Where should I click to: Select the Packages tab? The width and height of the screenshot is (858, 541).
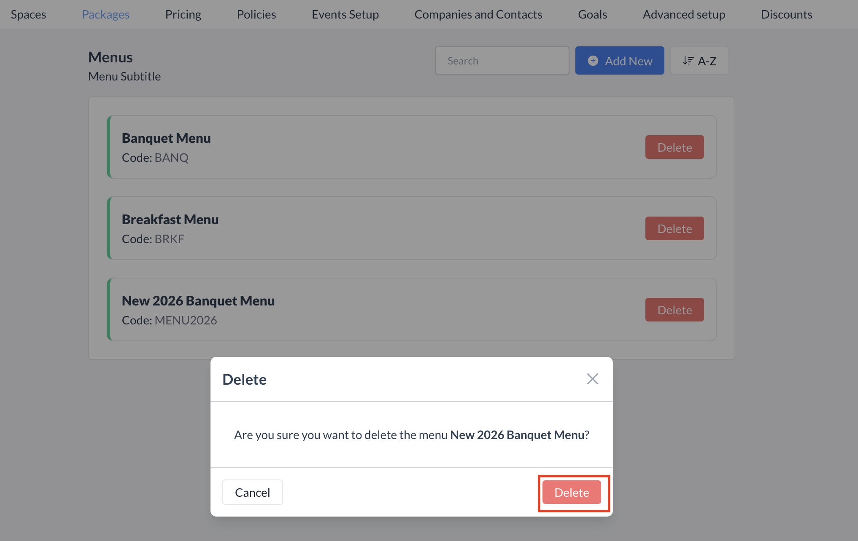[105, 14]
